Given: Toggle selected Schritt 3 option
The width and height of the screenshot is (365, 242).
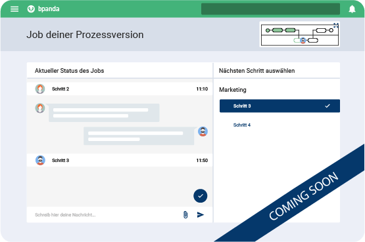Looking at the screenshot, I should 280,106.
